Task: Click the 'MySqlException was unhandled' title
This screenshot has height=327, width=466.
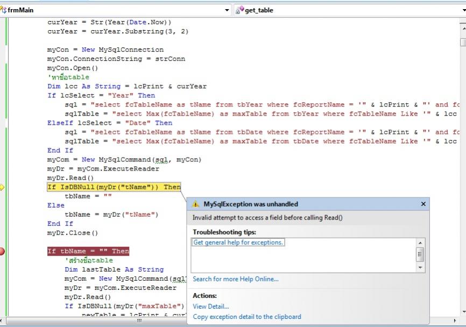Action: [x=251, y=204]
